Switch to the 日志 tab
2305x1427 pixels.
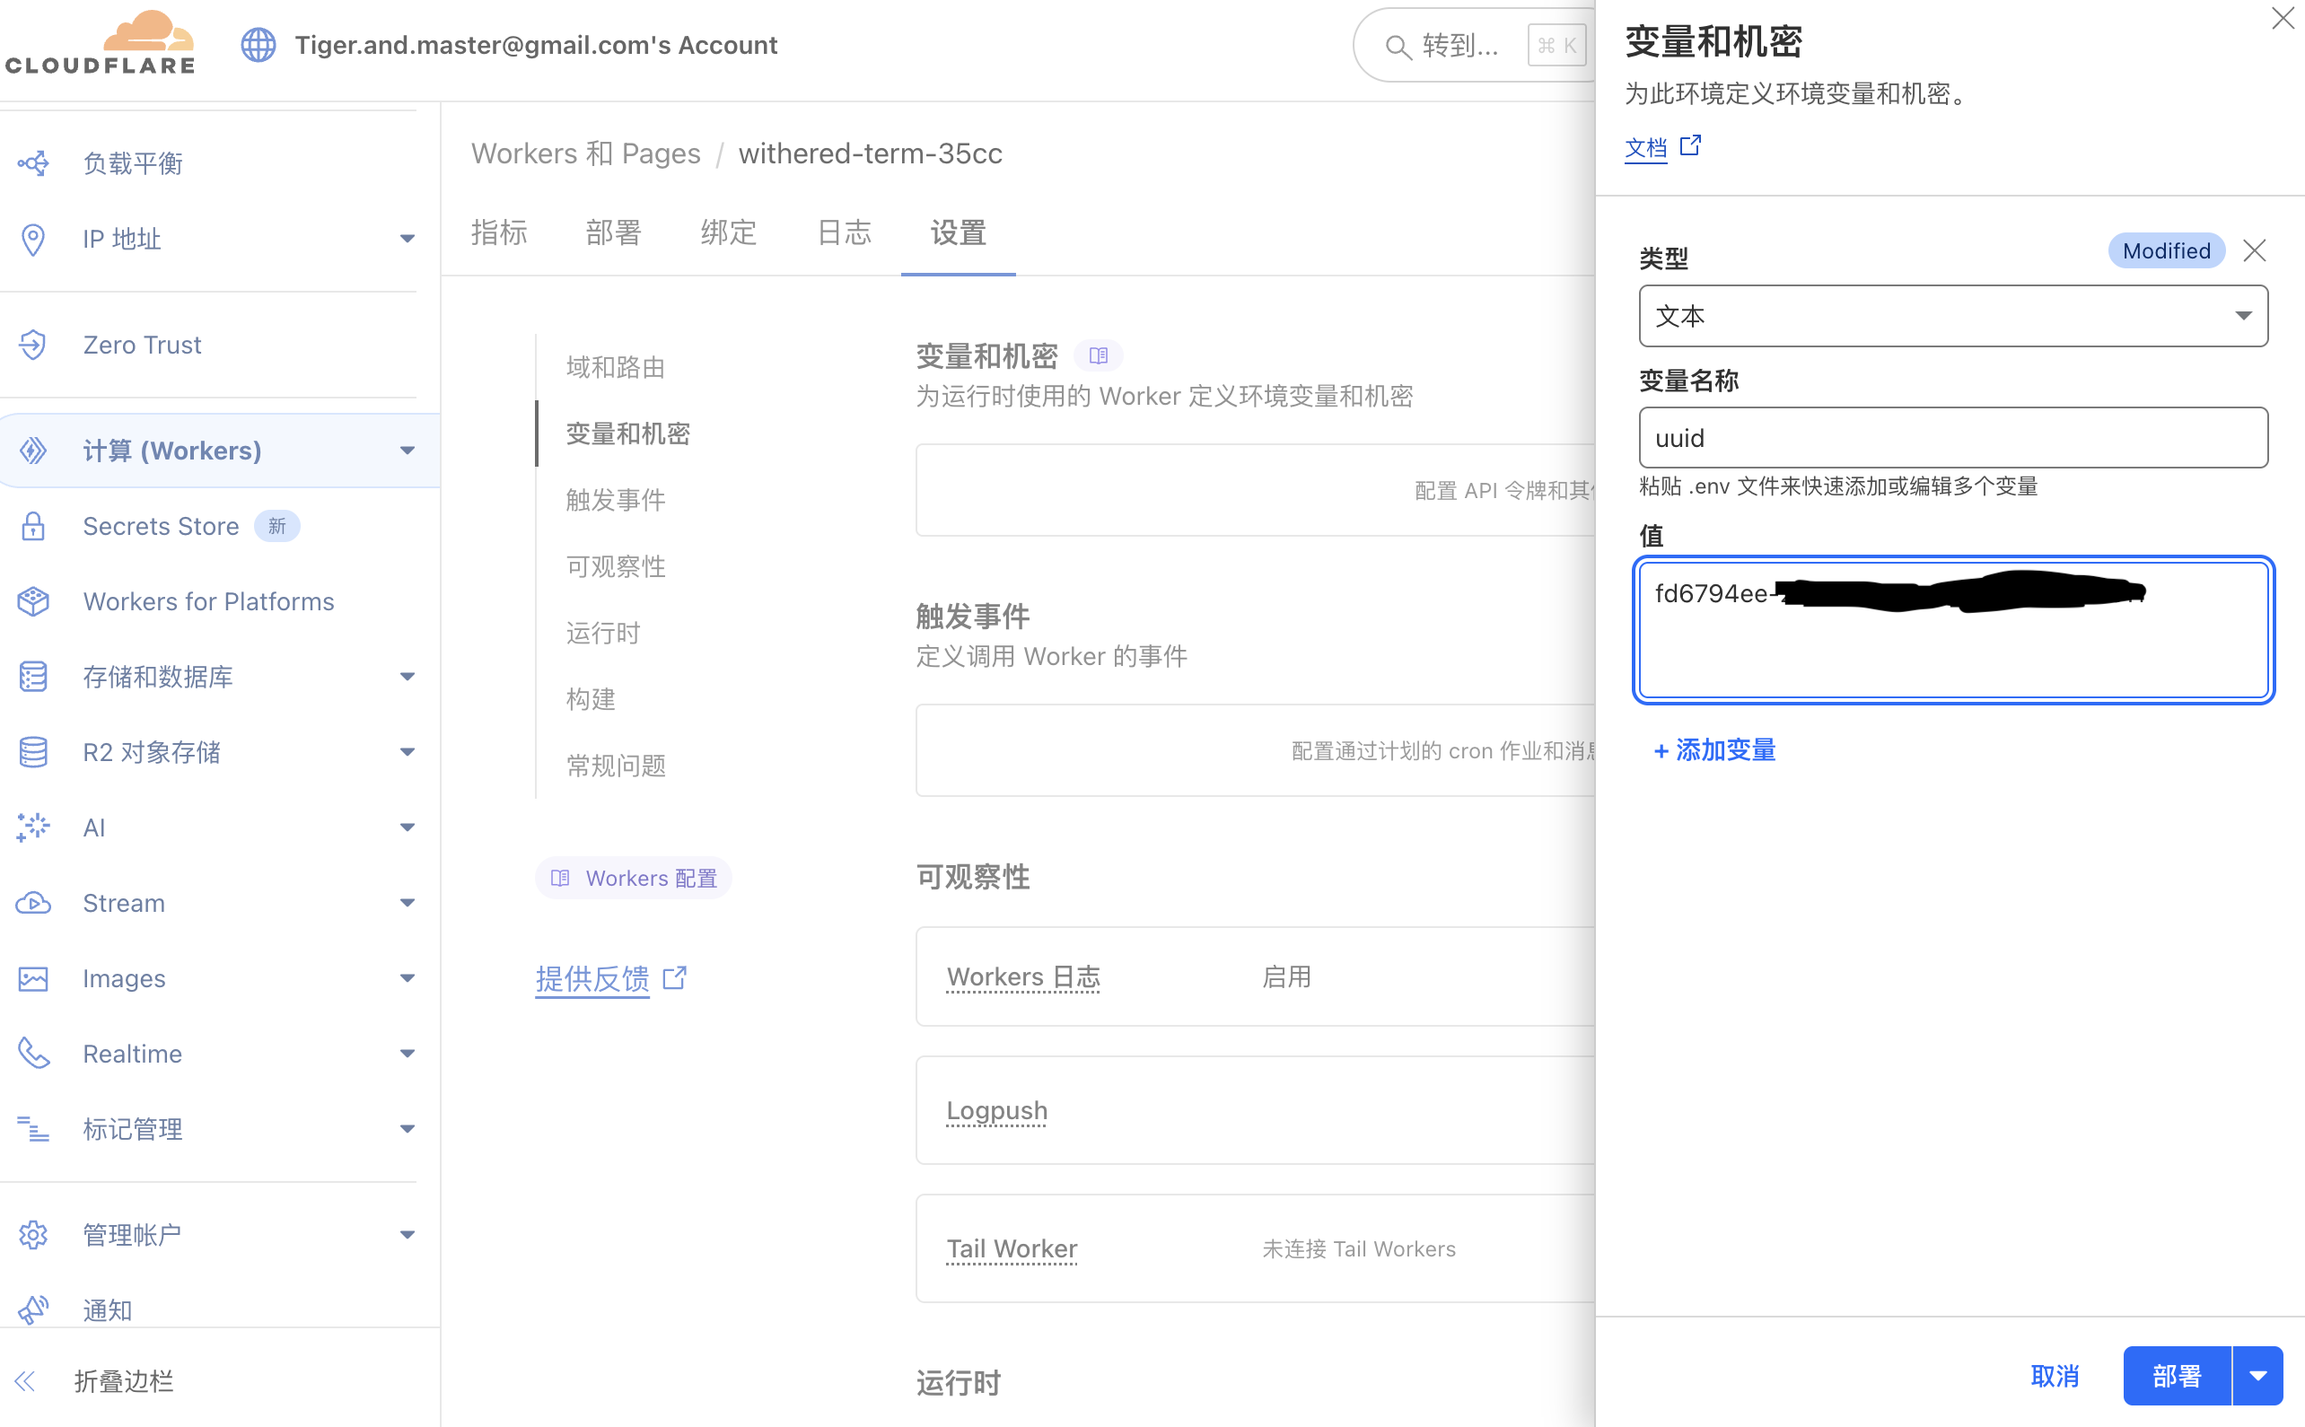pyautogui.click(x=844, y=232)
